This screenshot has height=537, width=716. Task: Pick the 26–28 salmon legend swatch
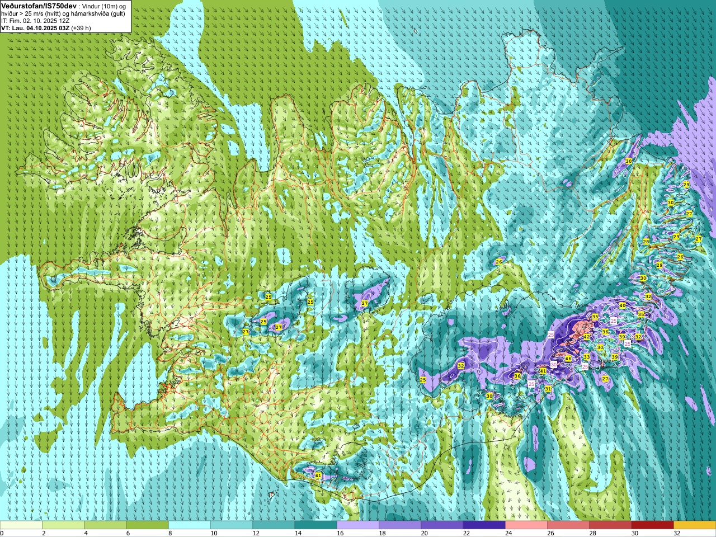click(568, 525)
